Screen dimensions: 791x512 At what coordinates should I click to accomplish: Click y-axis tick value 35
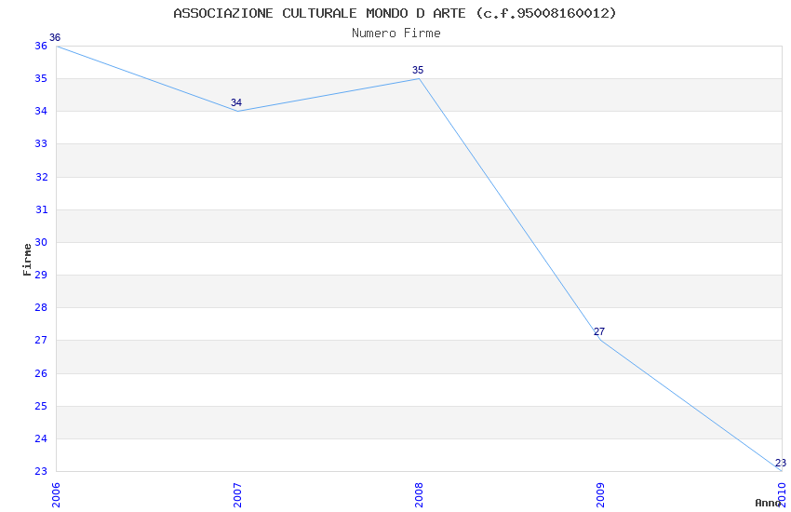coord(41,79)
